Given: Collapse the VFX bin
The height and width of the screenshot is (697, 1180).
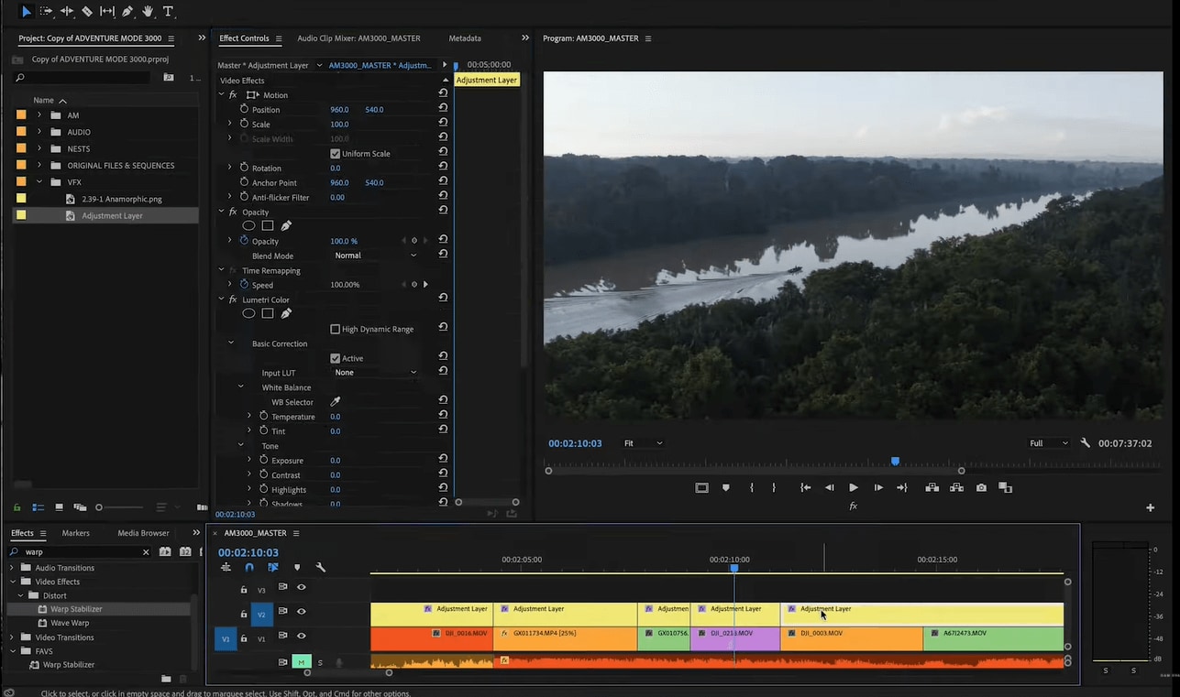Looking at the screenshot, I should 39,182.
